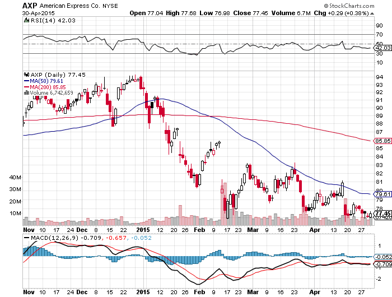The image size is (392, 297).
Task: Click the blue MA(50) legend line
Action: (26, 81)
